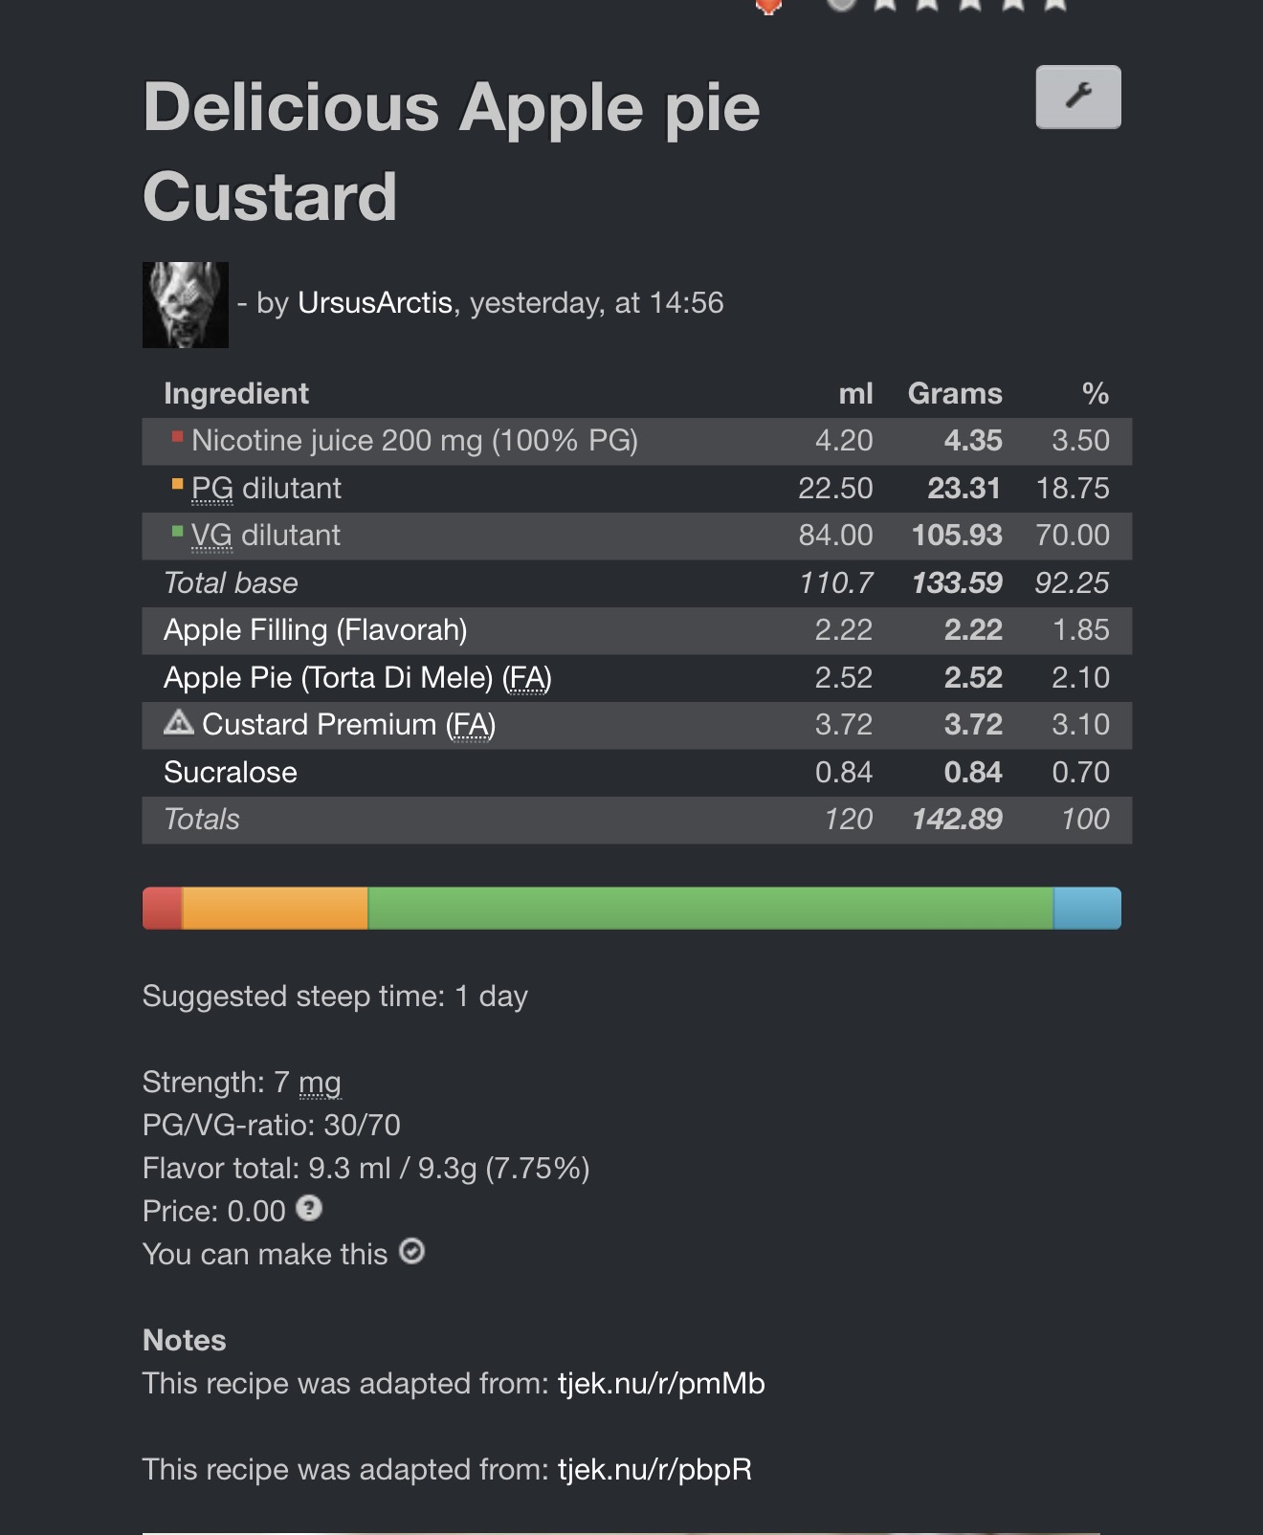Click the 'You can make this' checkmark icon
1263x1535 pixels.
pos(411,1251)
